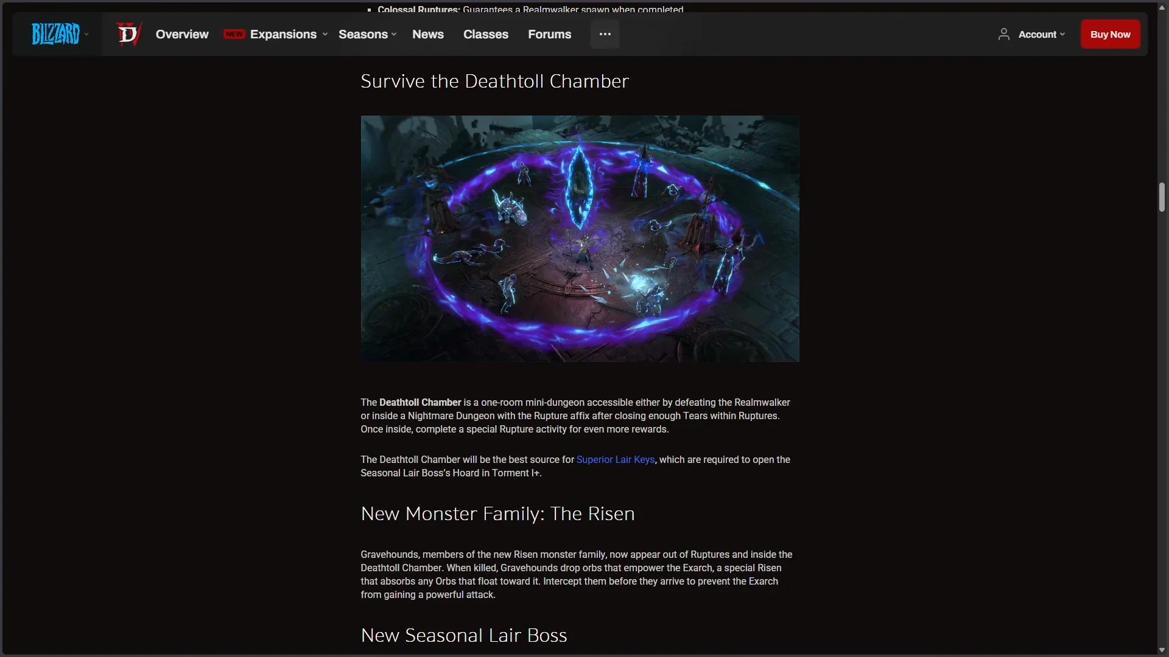Open the Forums page
The image size is (1169, 657).
[549, 34]
